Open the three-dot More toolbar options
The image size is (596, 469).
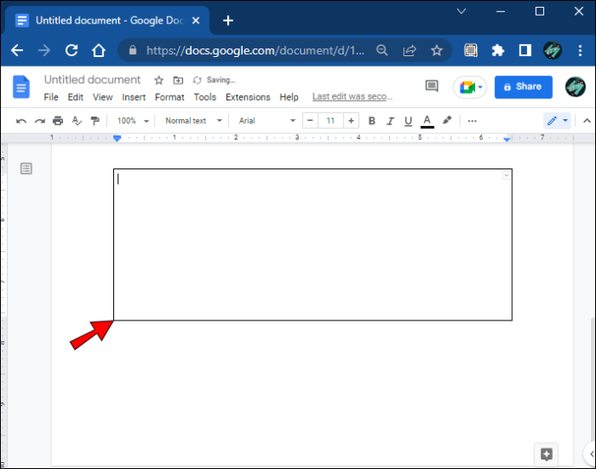(x=472, y=121)
